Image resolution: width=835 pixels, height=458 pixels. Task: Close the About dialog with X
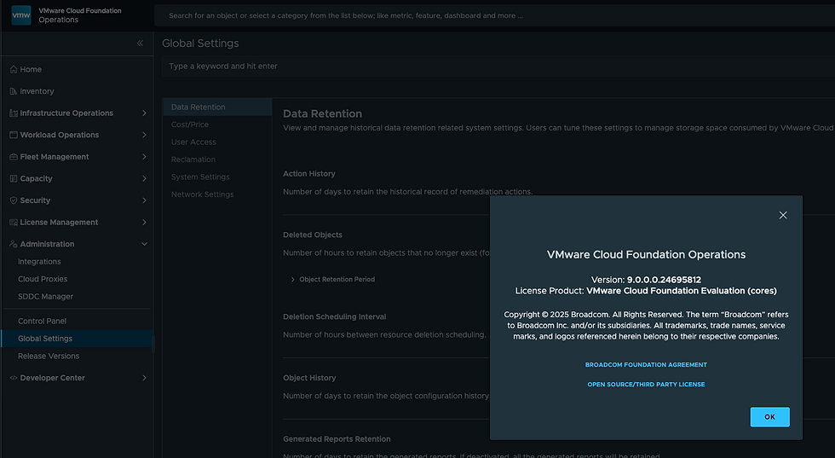[783, 215]
